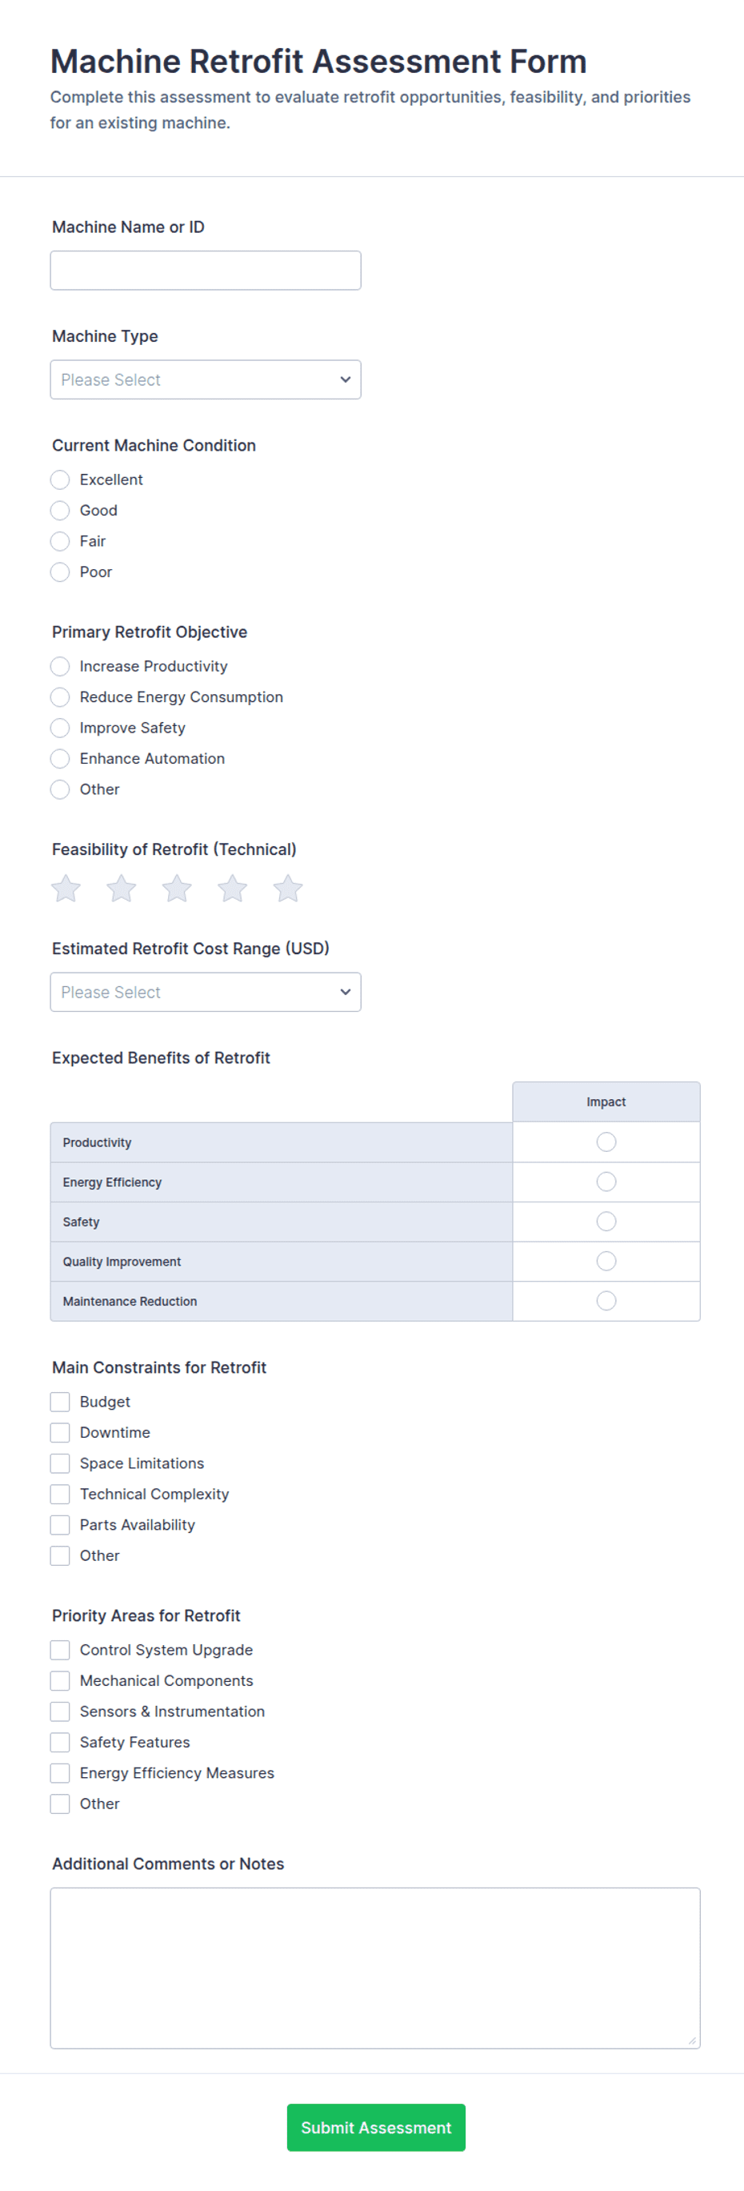Open the Machine Type dropdown
Viewport: 744px width, 2191px height.
(x=205, y=379)
